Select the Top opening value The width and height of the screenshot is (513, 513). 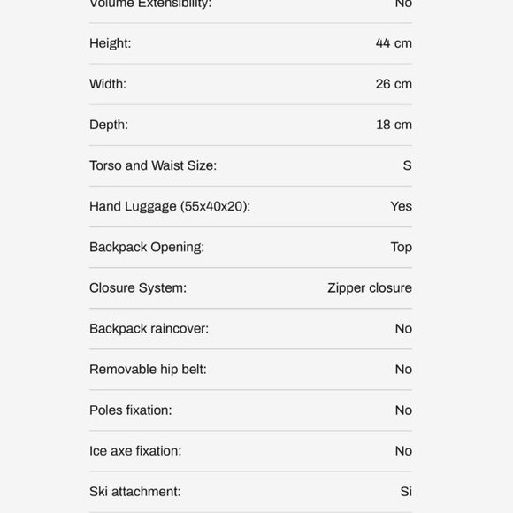[401, 248]
